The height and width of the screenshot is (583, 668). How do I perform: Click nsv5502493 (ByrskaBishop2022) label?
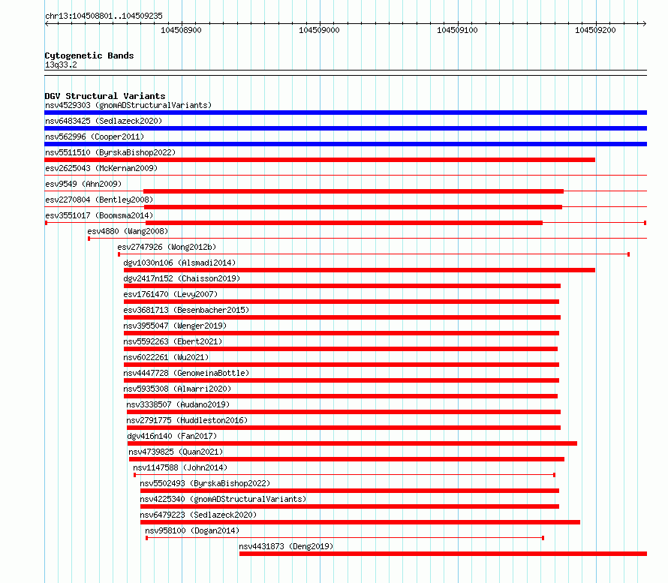click(206, 483)
